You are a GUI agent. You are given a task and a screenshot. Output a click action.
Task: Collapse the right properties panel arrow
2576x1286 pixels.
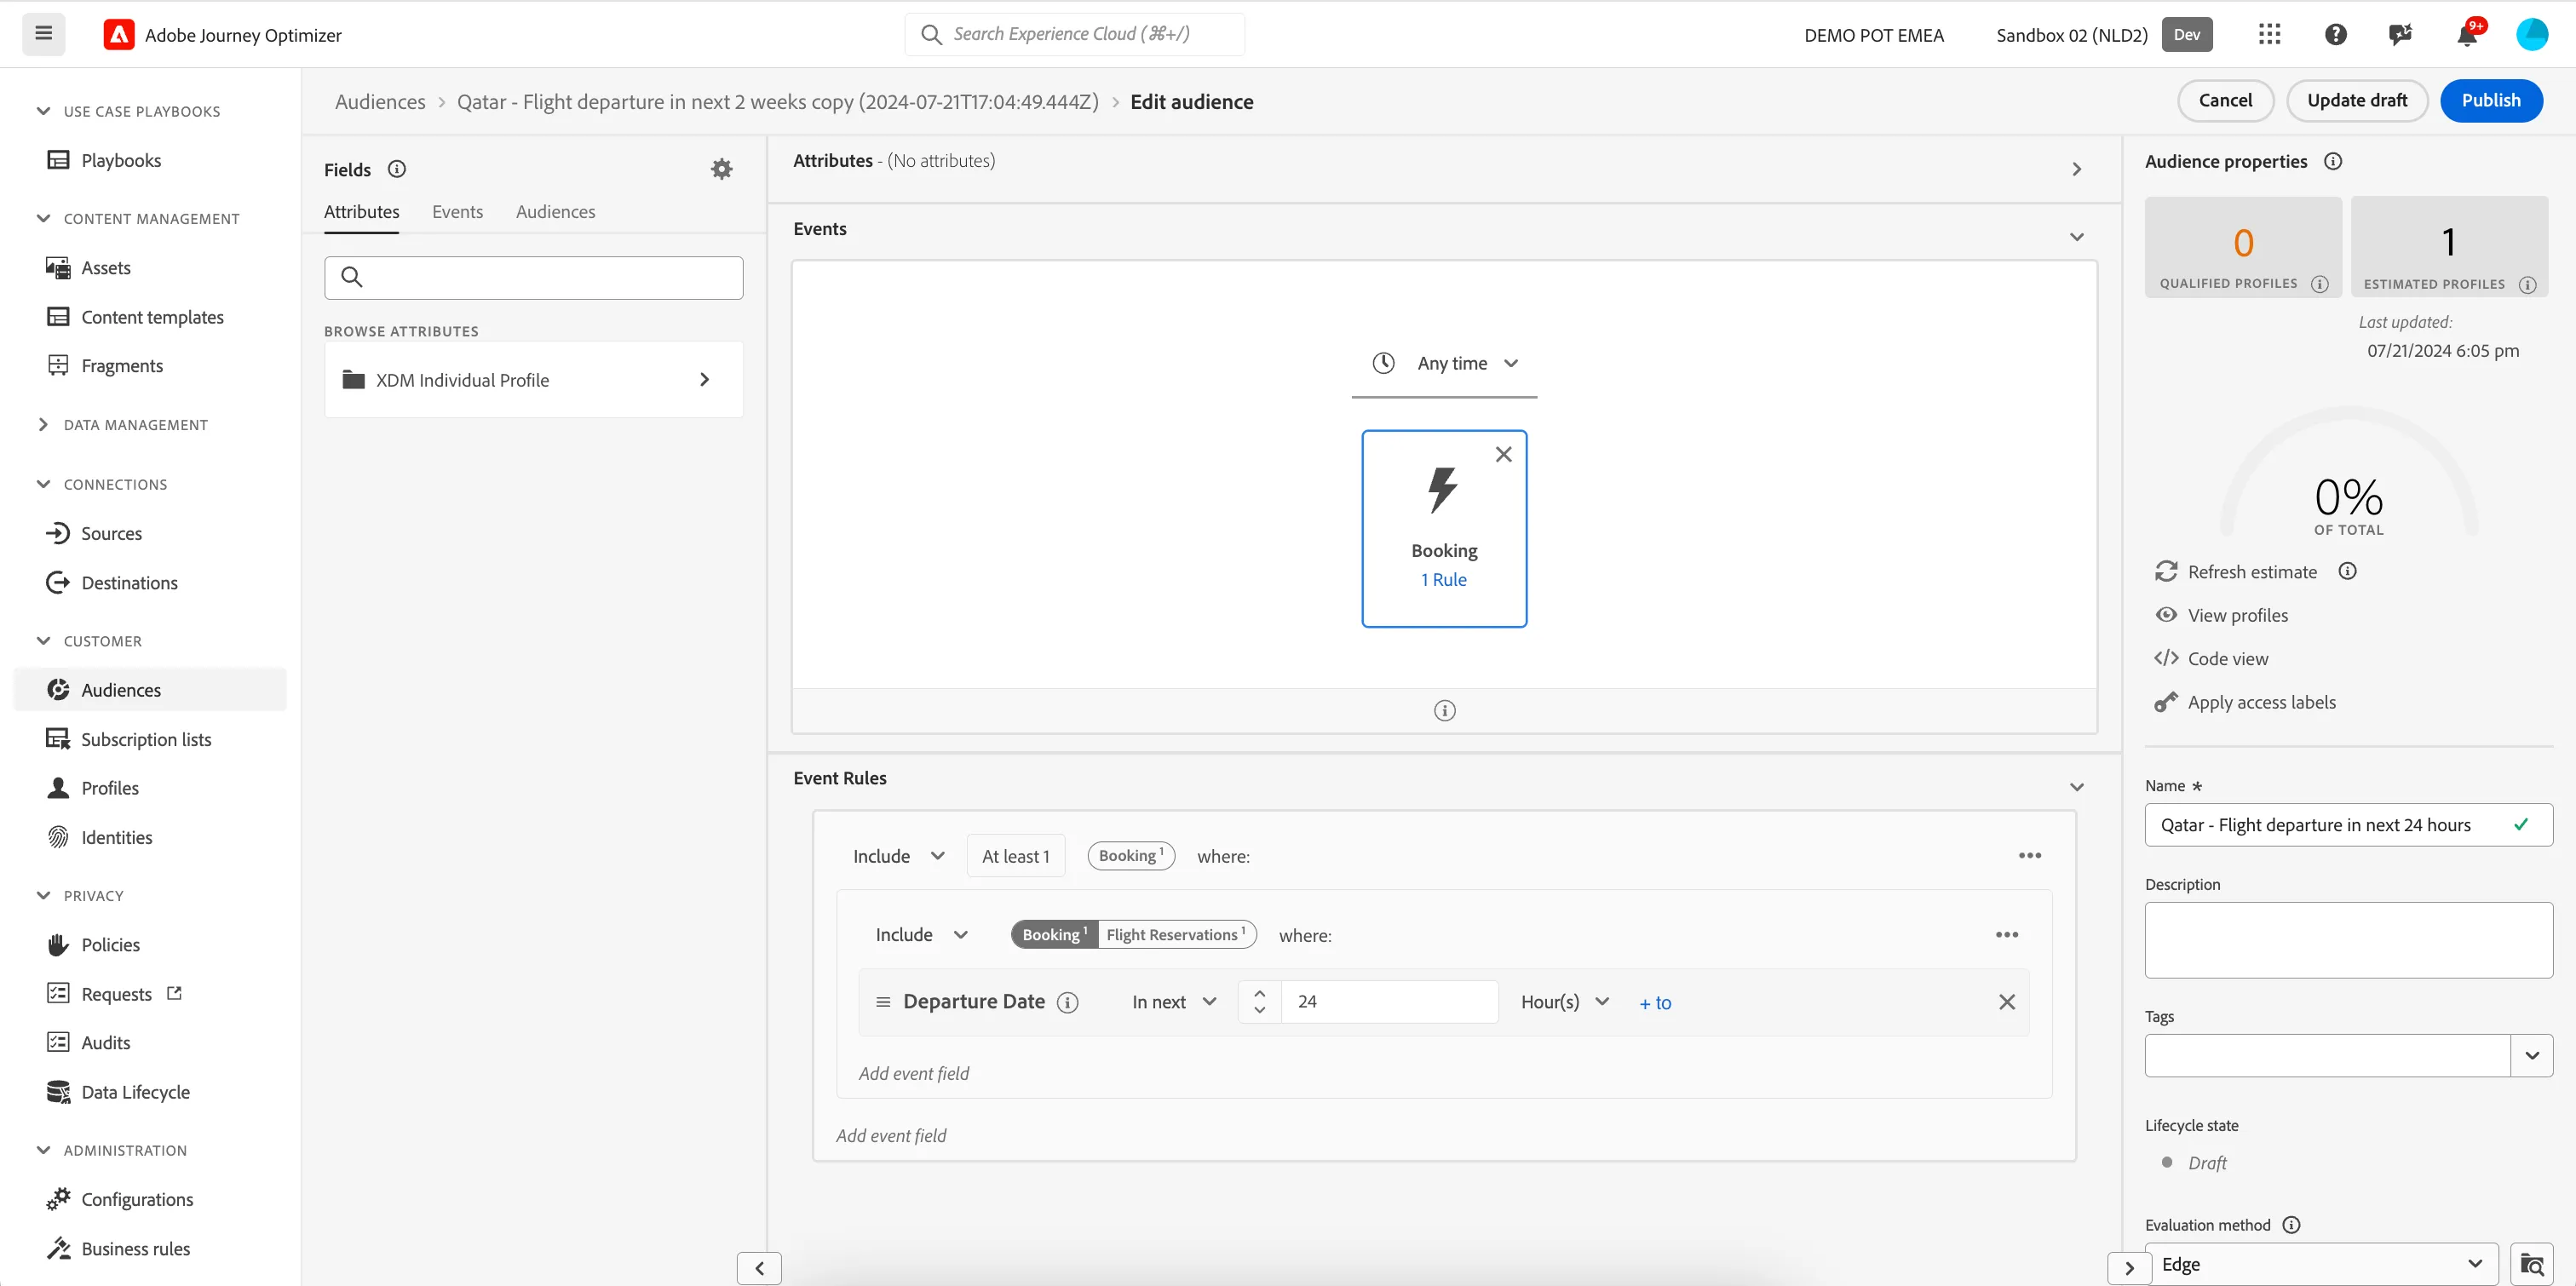2129,1268
